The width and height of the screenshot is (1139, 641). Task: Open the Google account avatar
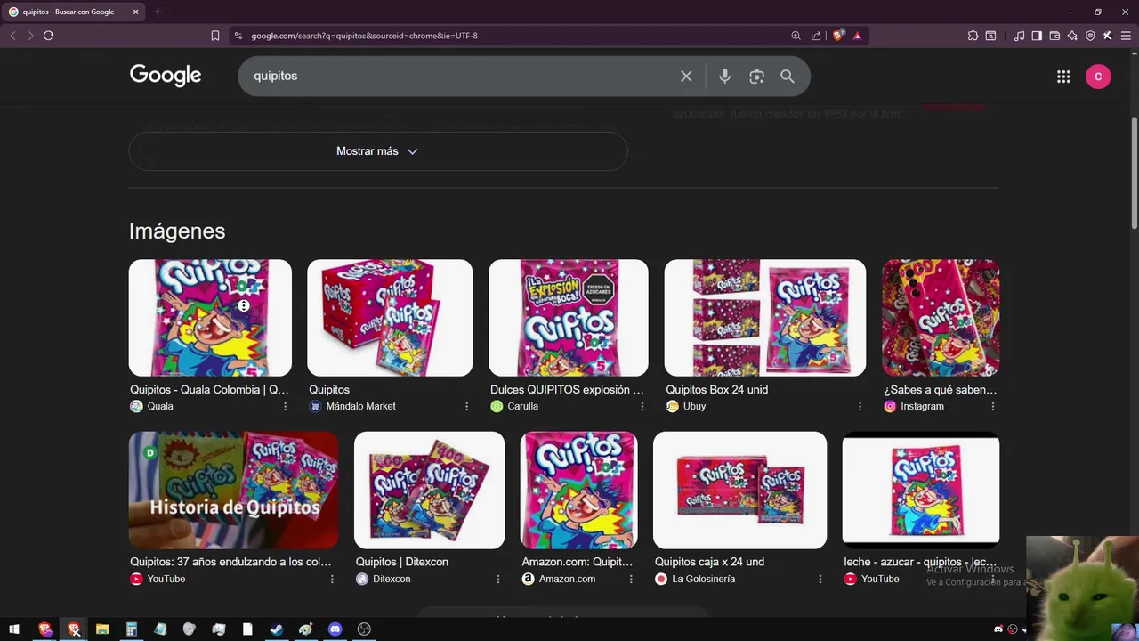[1098, 77]
